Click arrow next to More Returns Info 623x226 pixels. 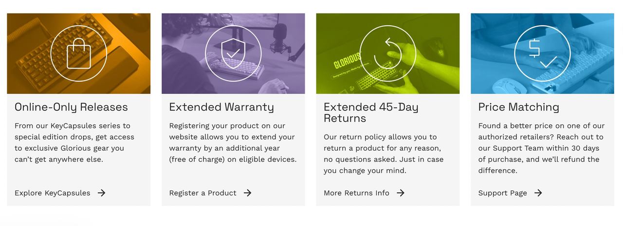click(x=401, y=193)
